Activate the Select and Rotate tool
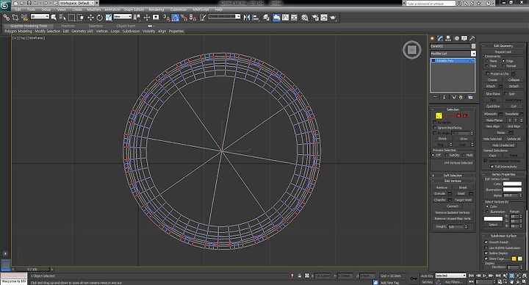 [99, 18]
